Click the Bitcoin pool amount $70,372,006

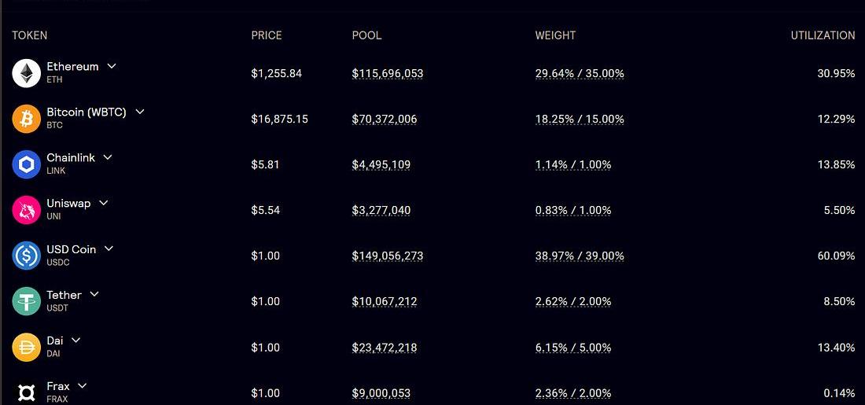(x=385, y=120)
